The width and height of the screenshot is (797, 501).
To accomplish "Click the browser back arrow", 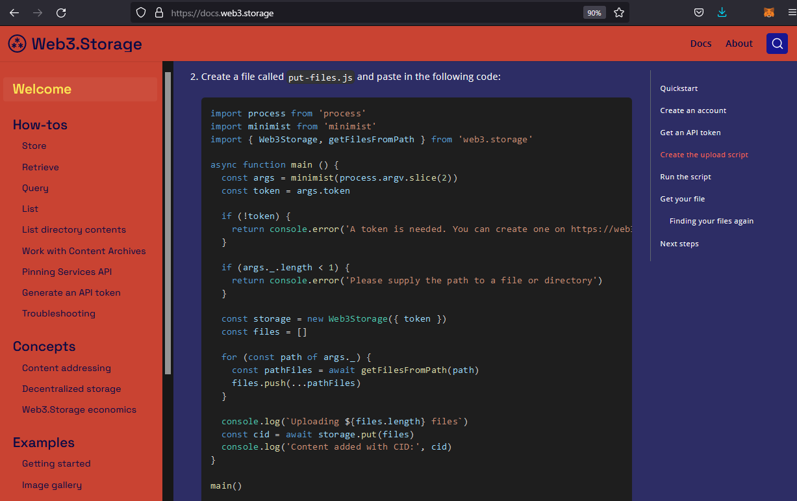I will [x=14, y=12].
